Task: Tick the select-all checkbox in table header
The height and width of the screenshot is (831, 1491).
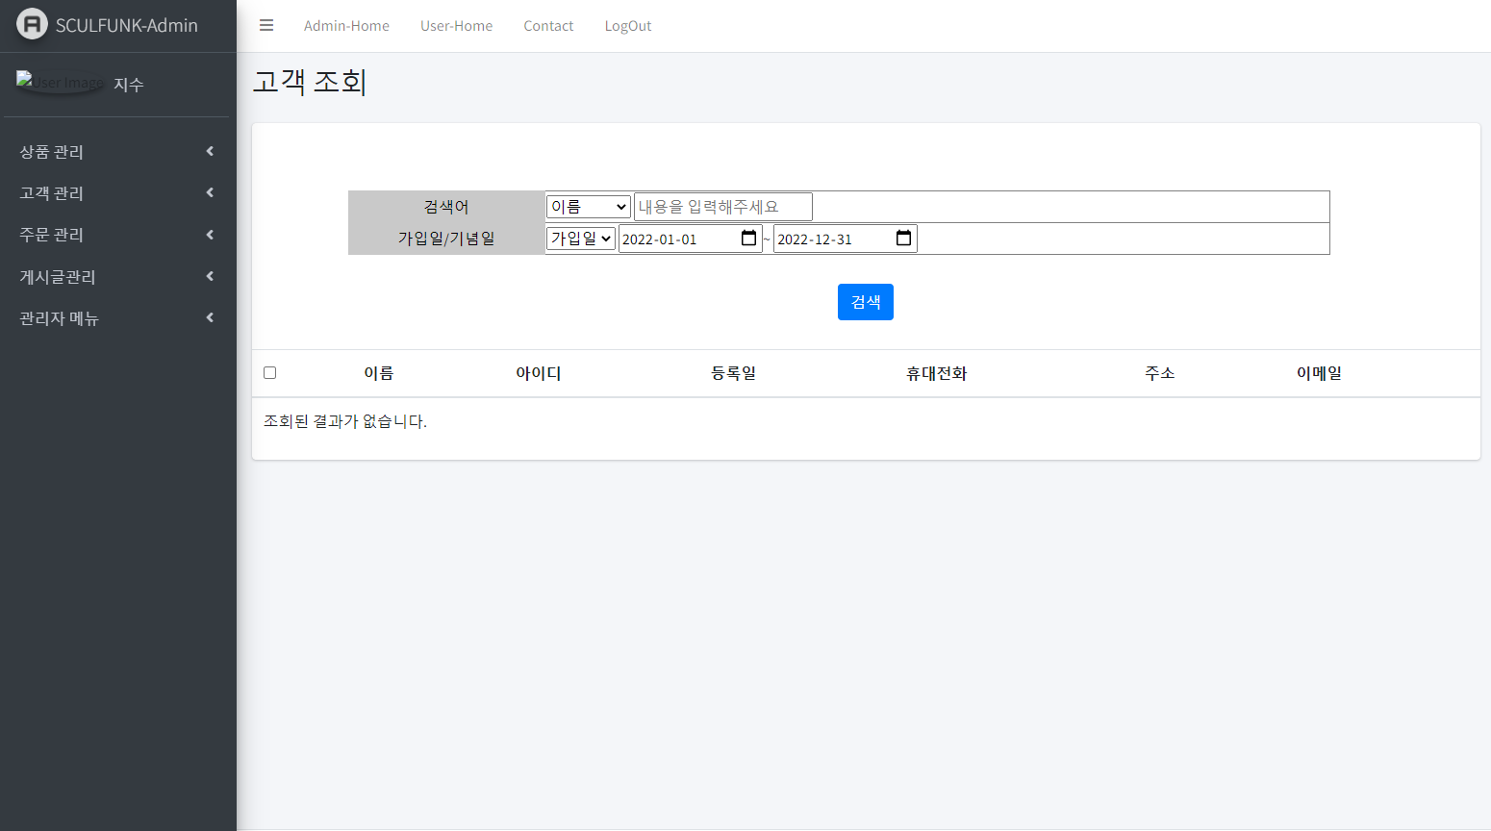Action: (269, 373)
